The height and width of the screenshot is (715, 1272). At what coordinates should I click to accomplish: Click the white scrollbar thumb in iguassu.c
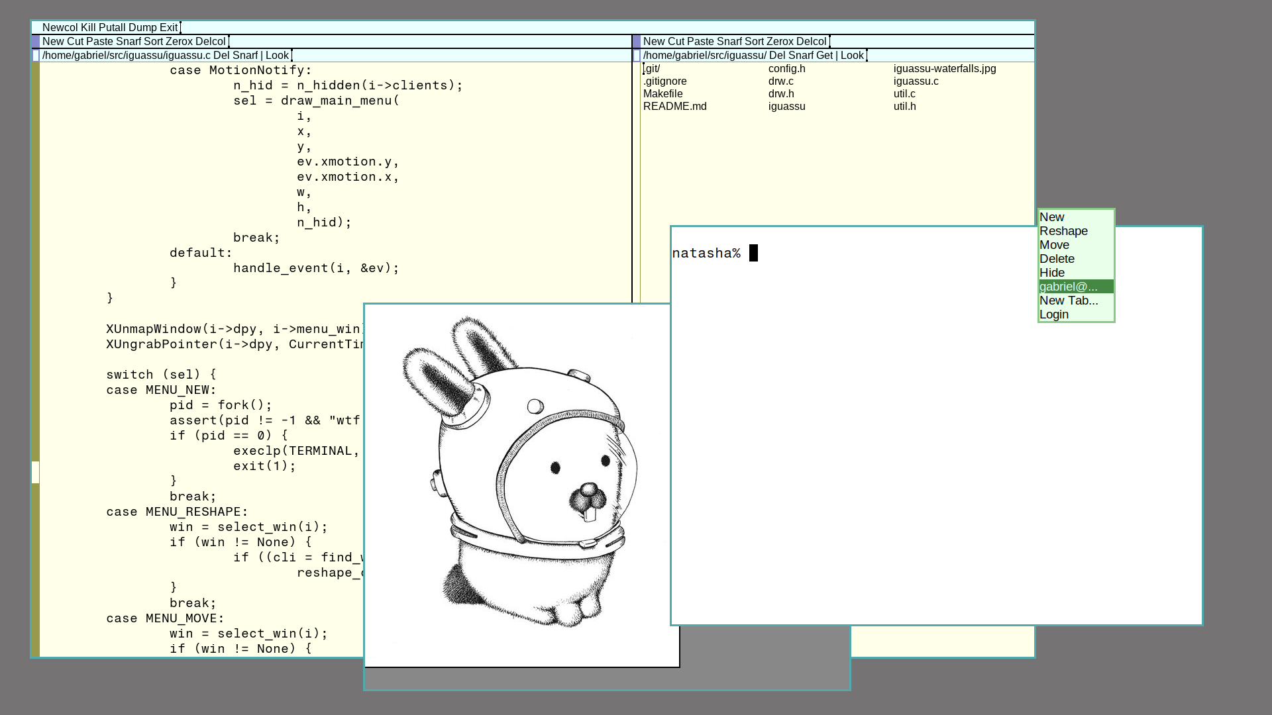tap(36, 472)
